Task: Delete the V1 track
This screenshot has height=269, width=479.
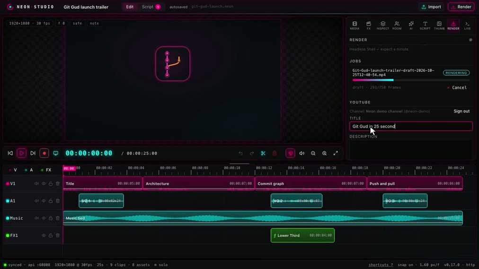Action: click(58, 183)
